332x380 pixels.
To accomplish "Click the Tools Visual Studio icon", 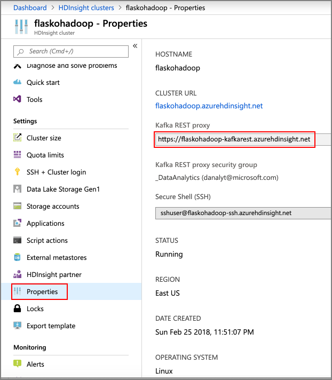I will 17,100.
